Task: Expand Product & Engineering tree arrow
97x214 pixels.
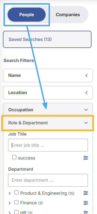Action: (10, 193)
